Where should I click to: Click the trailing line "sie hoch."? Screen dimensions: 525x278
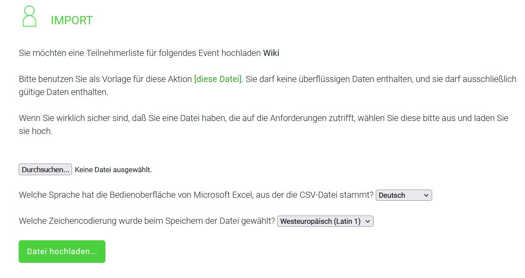click(x=36, y=131)
